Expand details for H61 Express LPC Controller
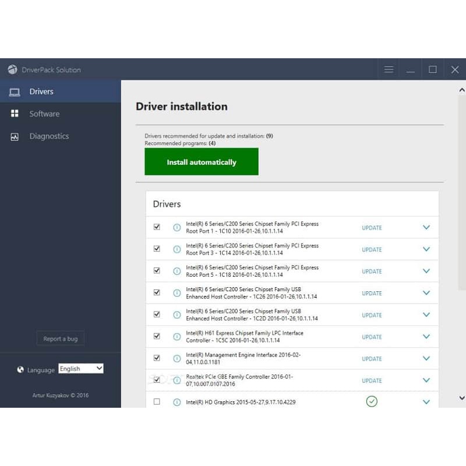 tap(426, 337)
